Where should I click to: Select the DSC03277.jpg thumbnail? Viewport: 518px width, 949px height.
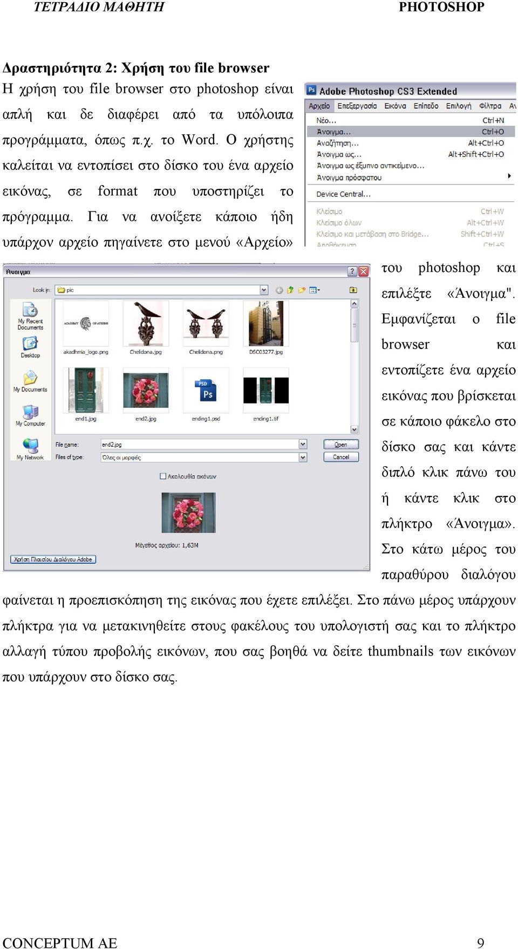coord(265,323)
